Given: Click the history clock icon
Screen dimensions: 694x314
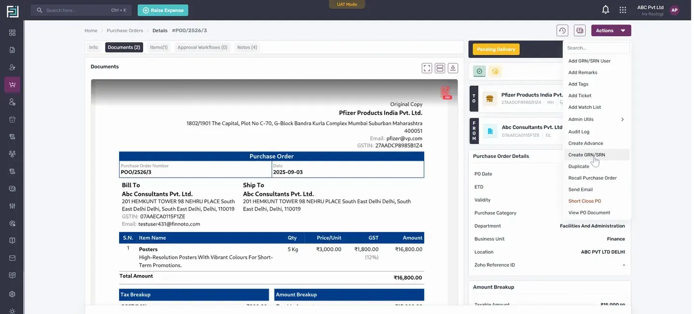Looking at the screenshot, I should (562, 31).
